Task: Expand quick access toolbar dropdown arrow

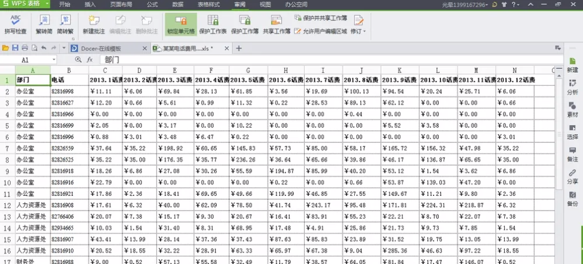Action: click(64, 48)
